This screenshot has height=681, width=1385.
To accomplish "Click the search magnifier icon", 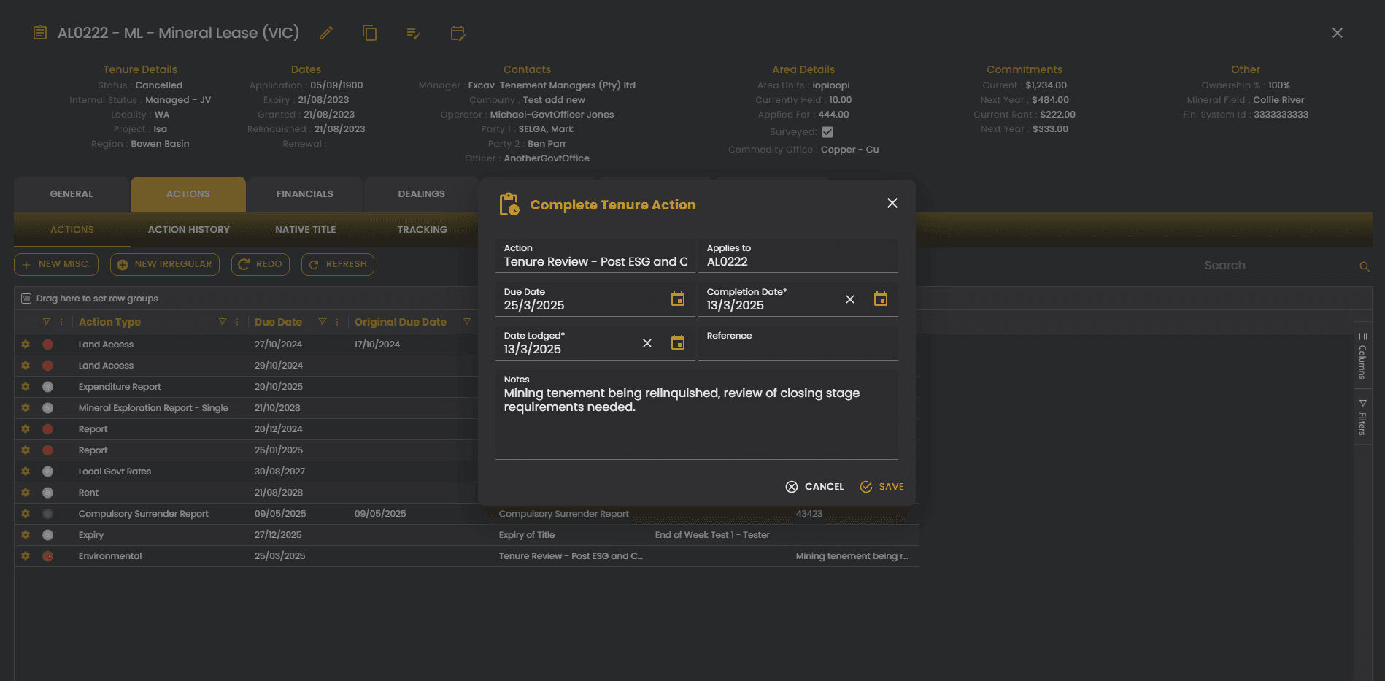I will (1365, 266).
